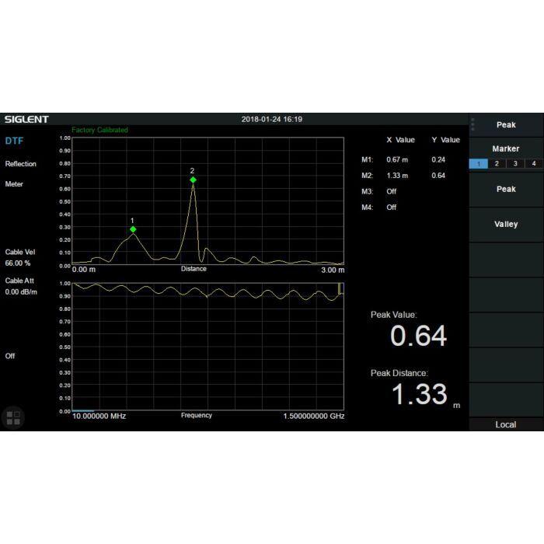This screenshot has height=544, width=544.
Task: Click the Peak Distance 1.33 readout
Action: tap(420, 394)
